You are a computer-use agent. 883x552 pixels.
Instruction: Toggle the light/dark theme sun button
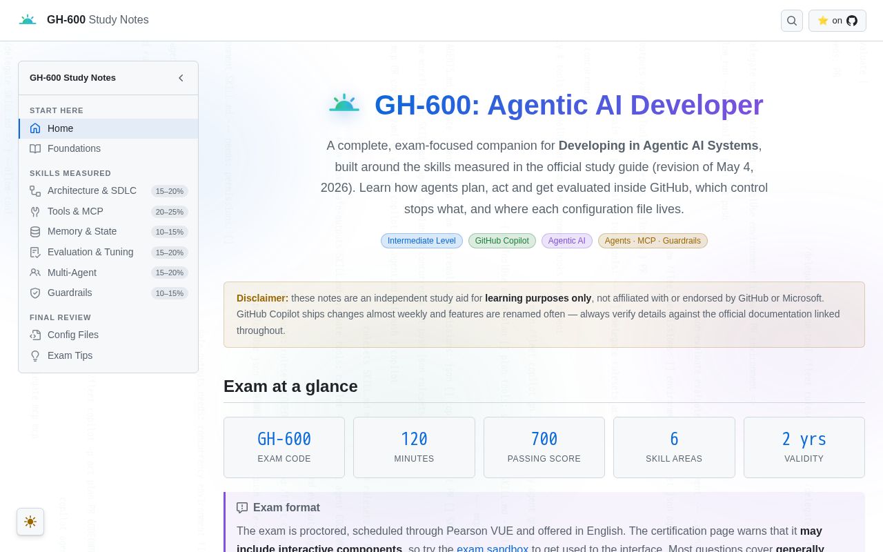(30, 522)
